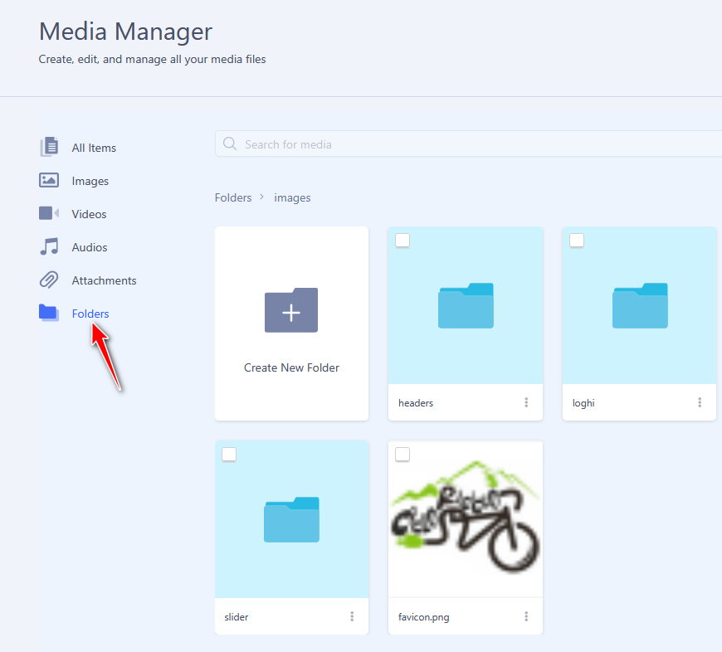Image resolution: width=722 pixels, height=652 pixels.
Task: Open the loghi folder three-dot menu
Action: tap(700, 402)
